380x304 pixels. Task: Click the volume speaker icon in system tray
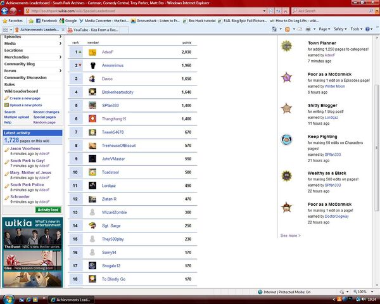(x=364, y=300)
